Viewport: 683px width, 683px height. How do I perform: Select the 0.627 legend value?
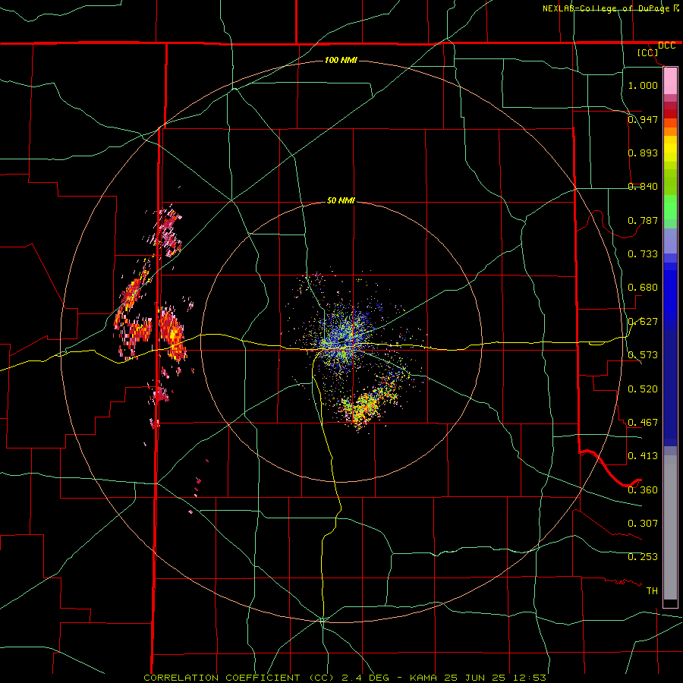pos(643,322)
